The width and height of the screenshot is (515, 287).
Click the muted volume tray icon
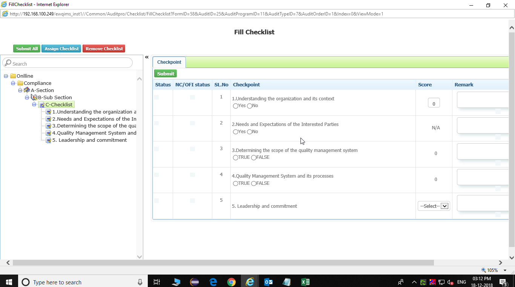[x=450, y=282]
